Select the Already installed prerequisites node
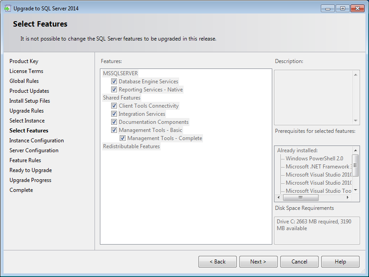The image size is (369, 277). pos(297,150)
